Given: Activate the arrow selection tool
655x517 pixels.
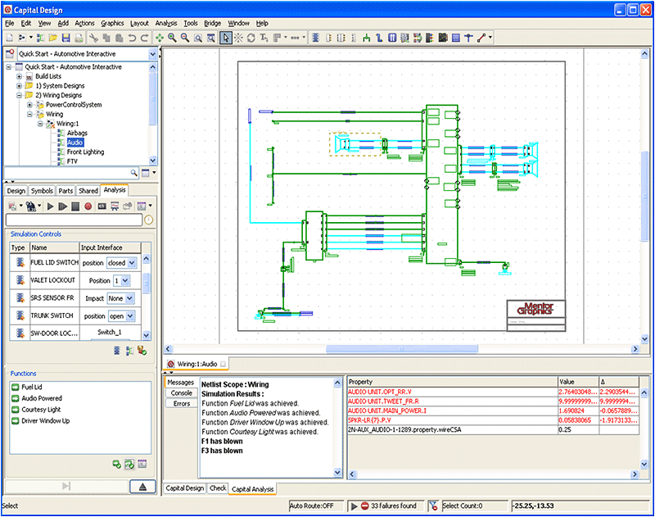Looking at the screenshot, I should [226, 37].
